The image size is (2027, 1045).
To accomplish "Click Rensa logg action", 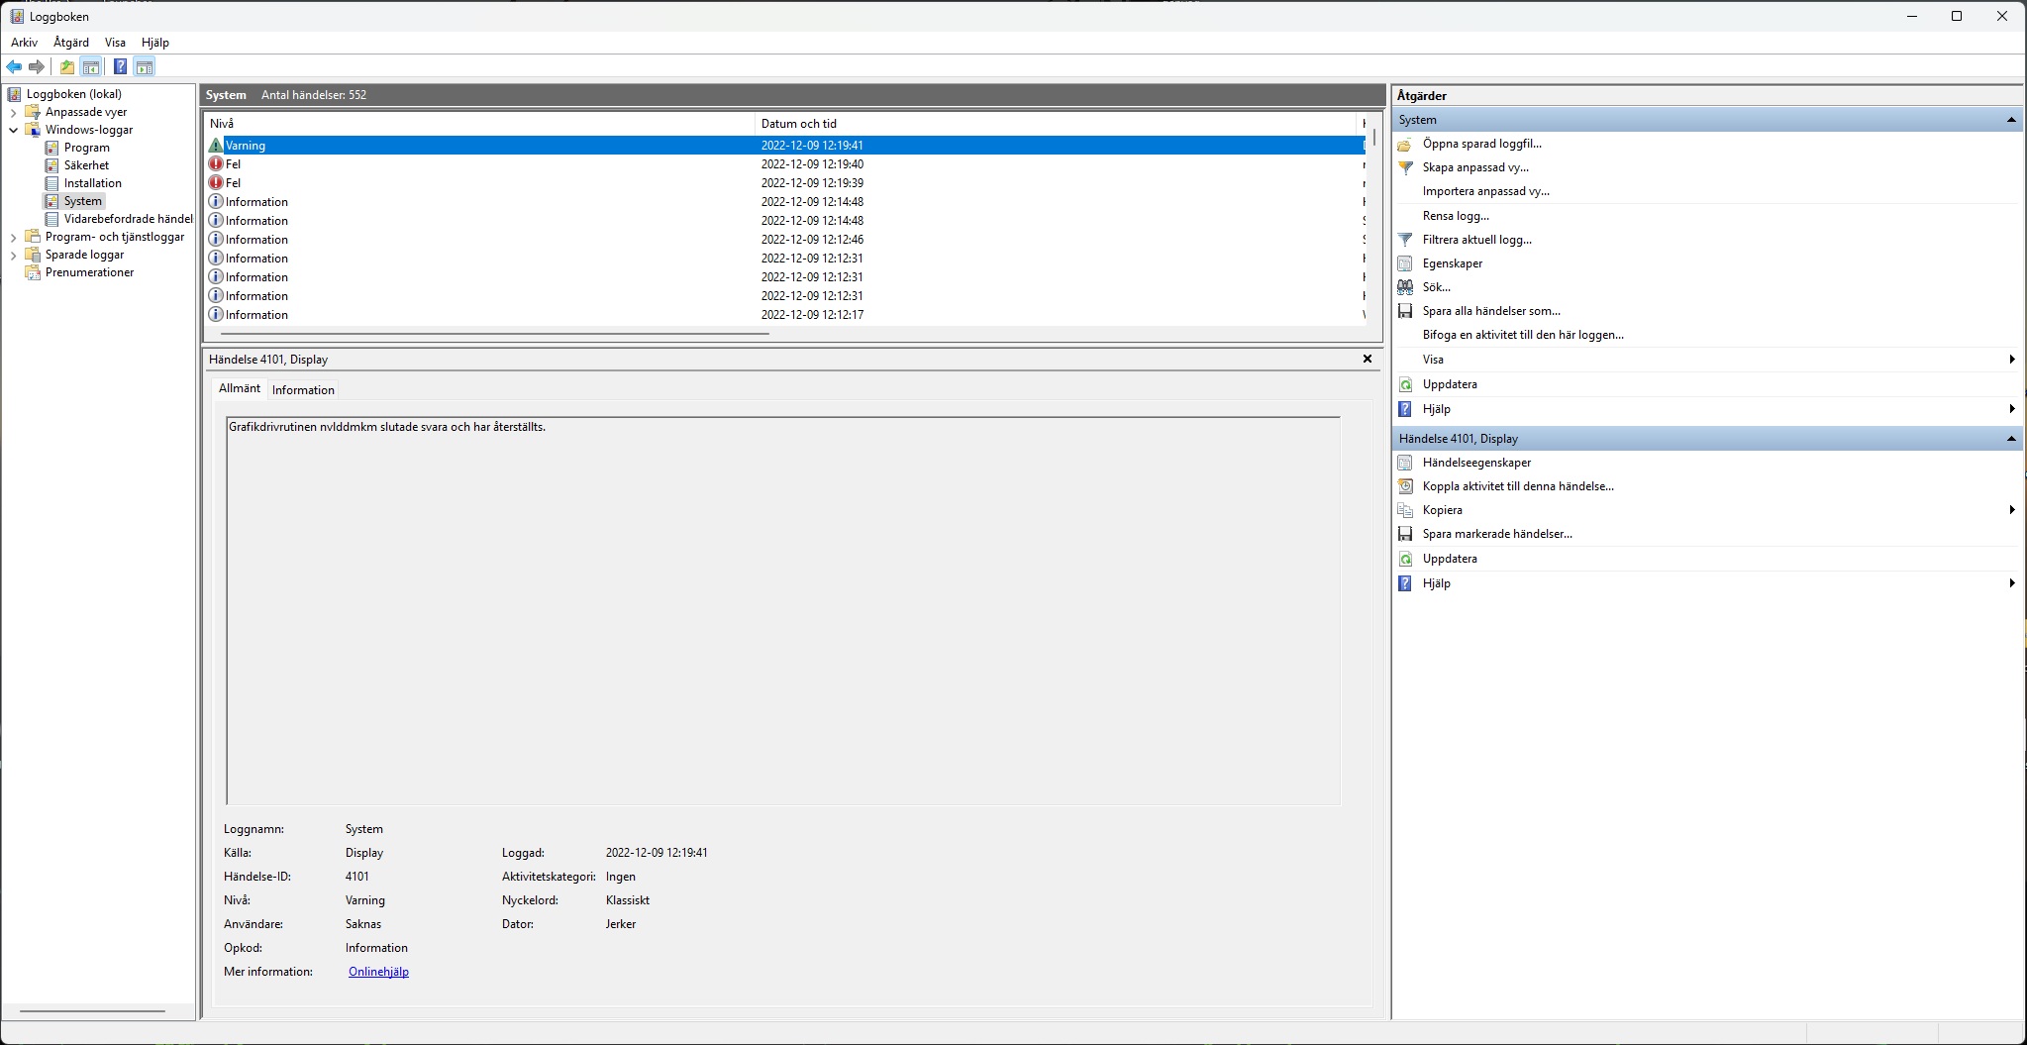I will click(1456, 216).
